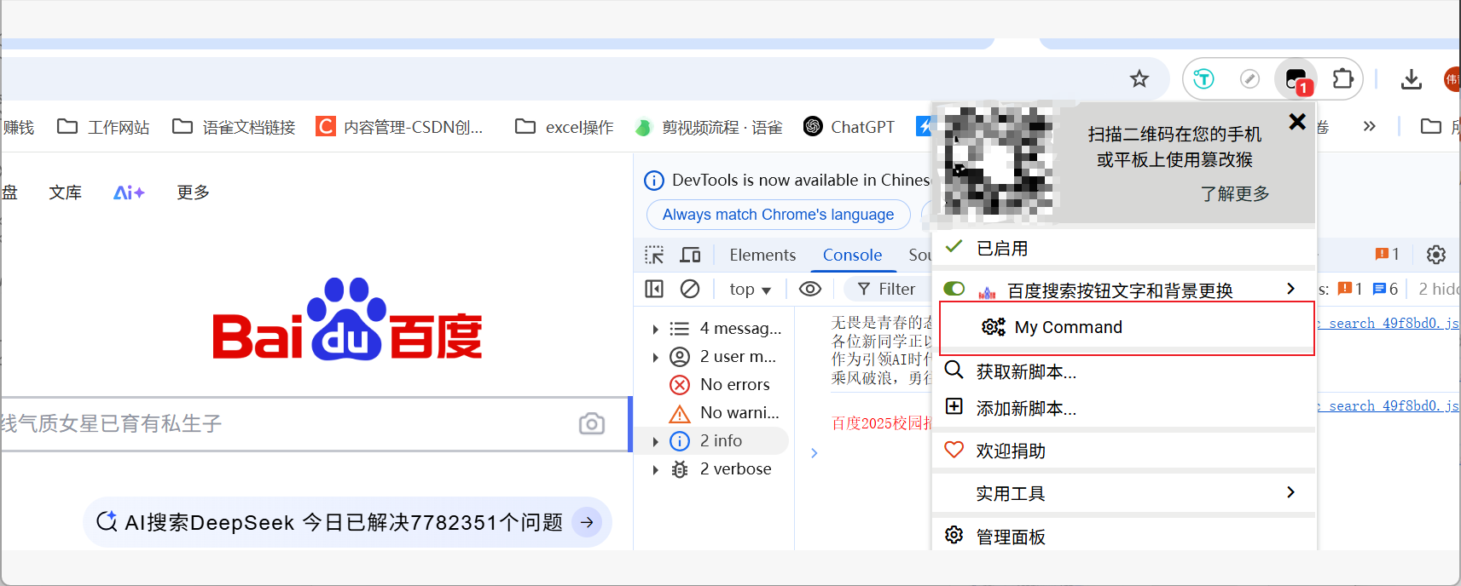
Task: Click the plus icon beside 添加新脚本
Action: click(x=954, y=406)
